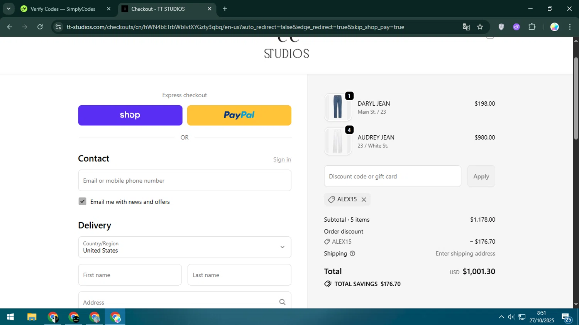Open site information icon in address bar
579x325 pixels.
58,27
